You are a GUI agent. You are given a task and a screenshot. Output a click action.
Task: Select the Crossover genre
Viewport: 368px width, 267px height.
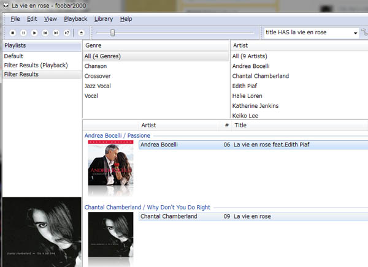(x=156, y=76)
